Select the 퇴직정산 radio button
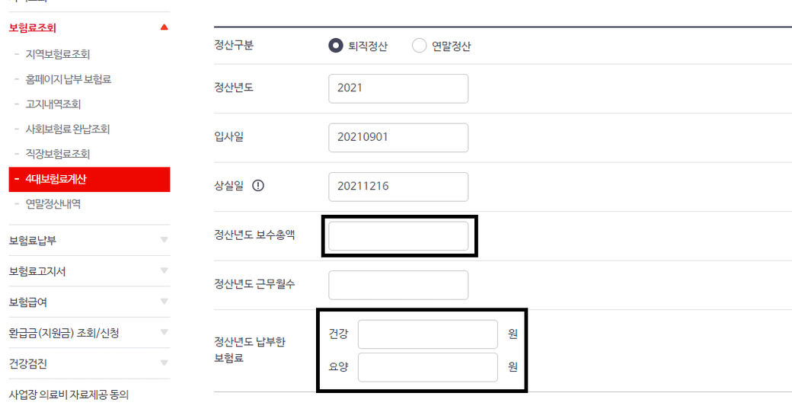This screenshot has height=409, width=792. (335, 46)
